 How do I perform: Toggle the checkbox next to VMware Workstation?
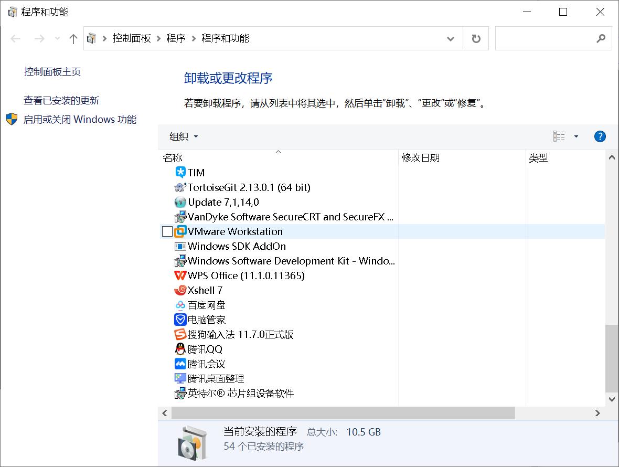[x=167, y=231]
